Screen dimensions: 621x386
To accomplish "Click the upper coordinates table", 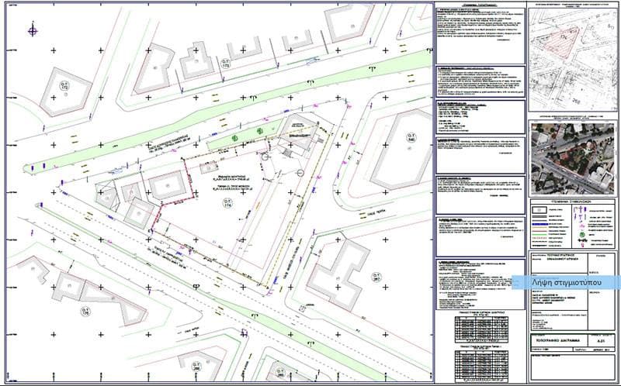I will point(481,330).
